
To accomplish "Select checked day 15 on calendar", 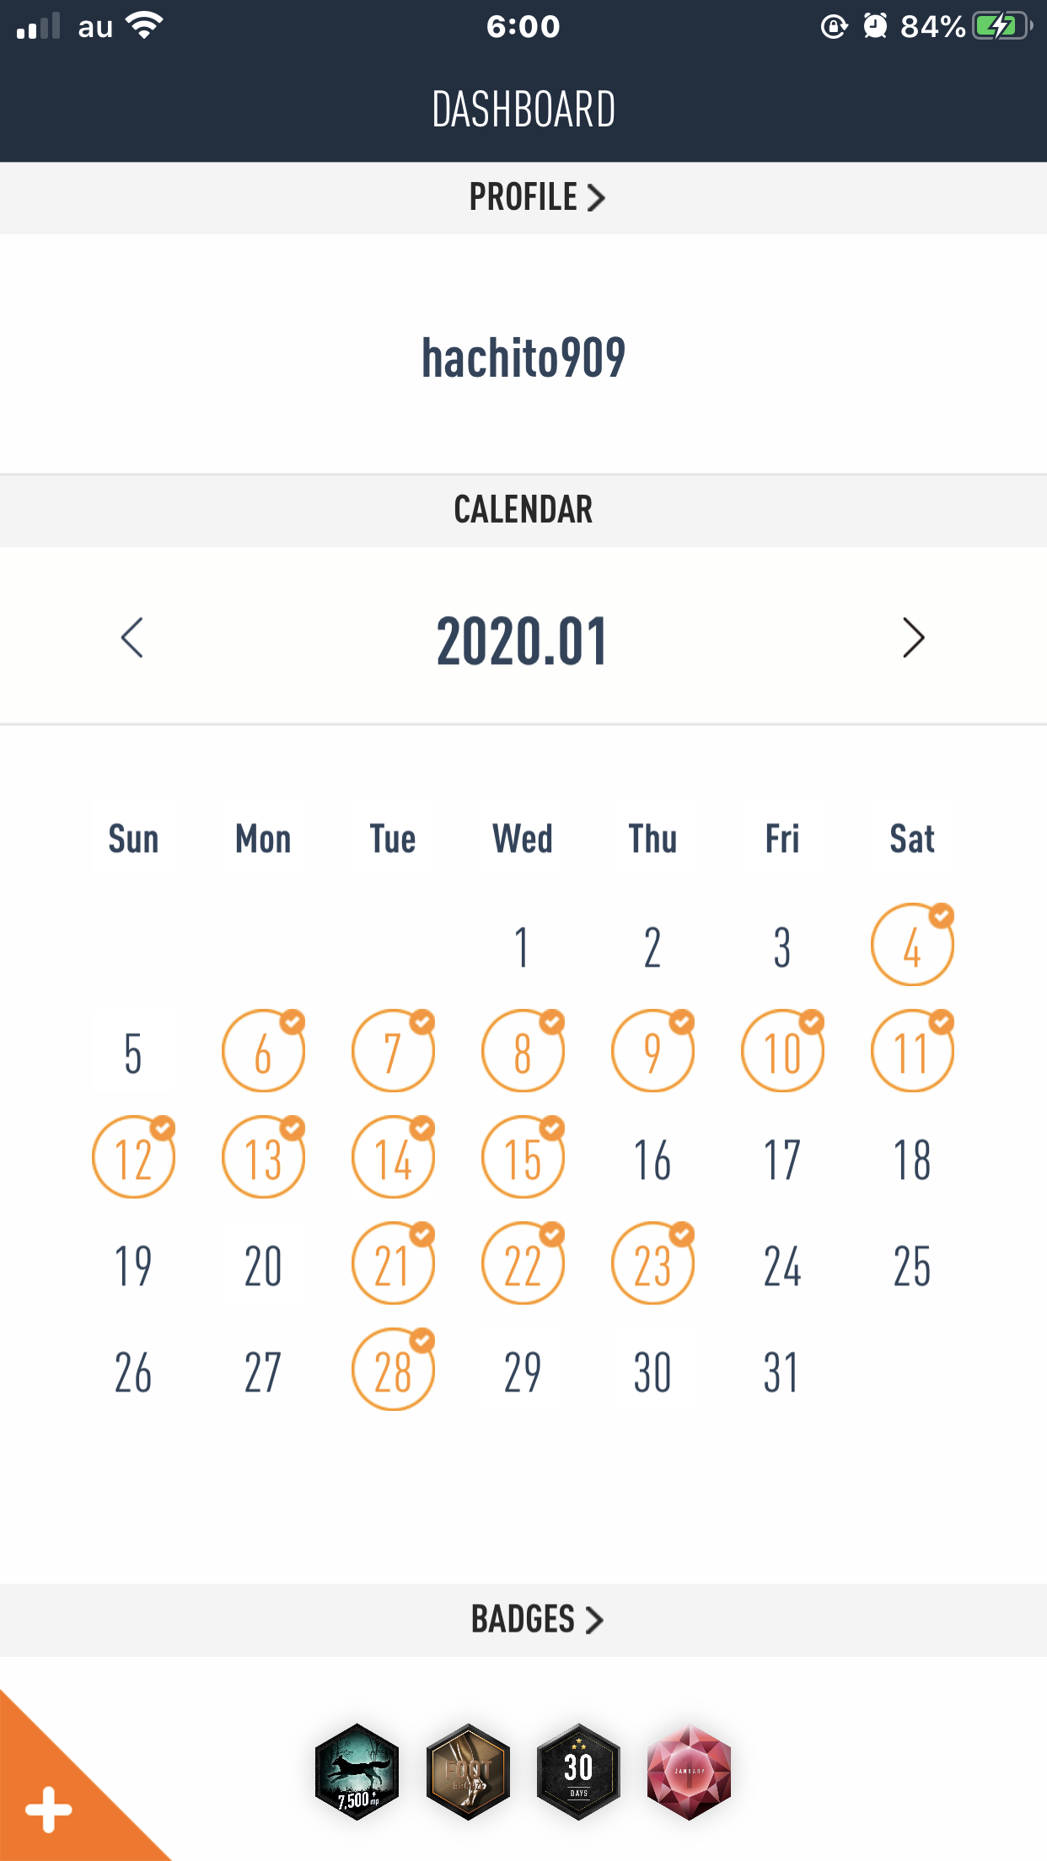I will coord(523,1158).
